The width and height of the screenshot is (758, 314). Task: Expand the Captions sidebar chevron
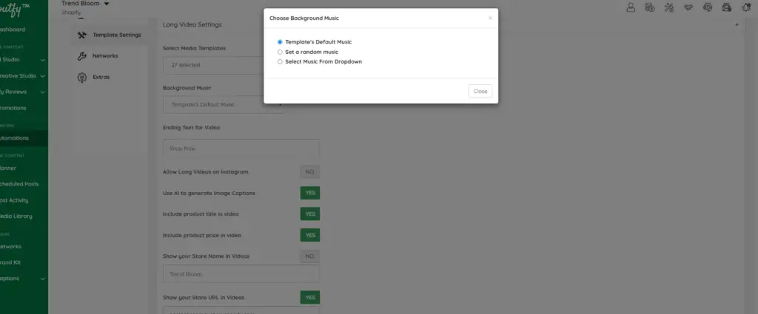[42, 279]
